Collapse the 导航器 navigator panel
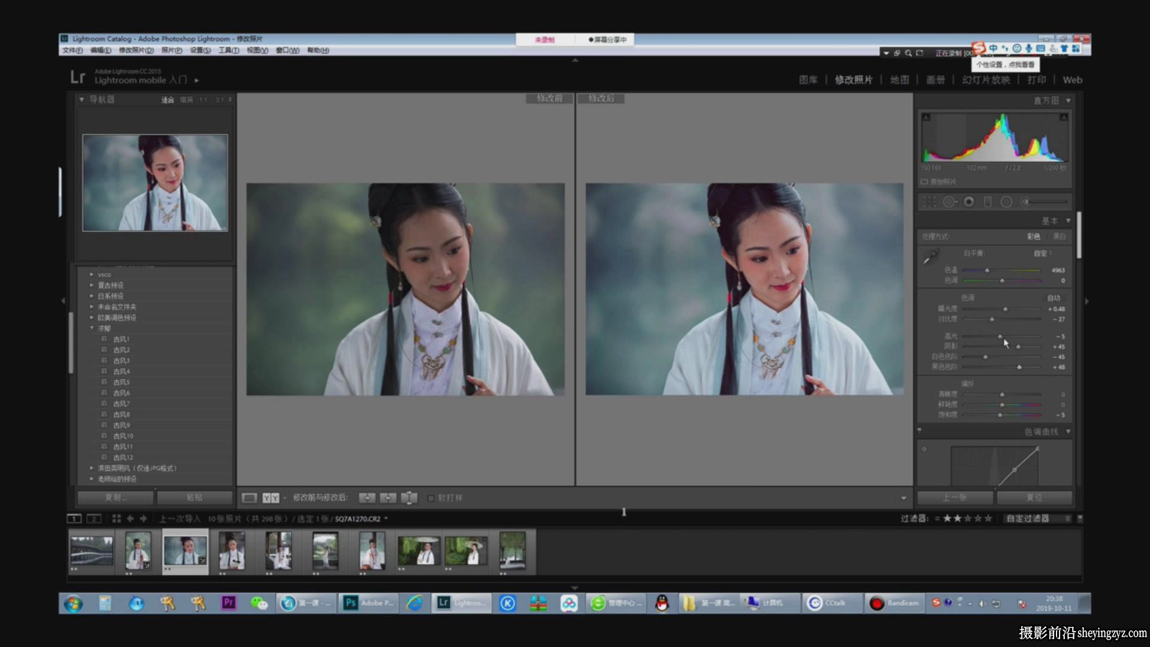The width and height of the screenshot is (1150, 647). pyautogui.click(x=81, y=99)
